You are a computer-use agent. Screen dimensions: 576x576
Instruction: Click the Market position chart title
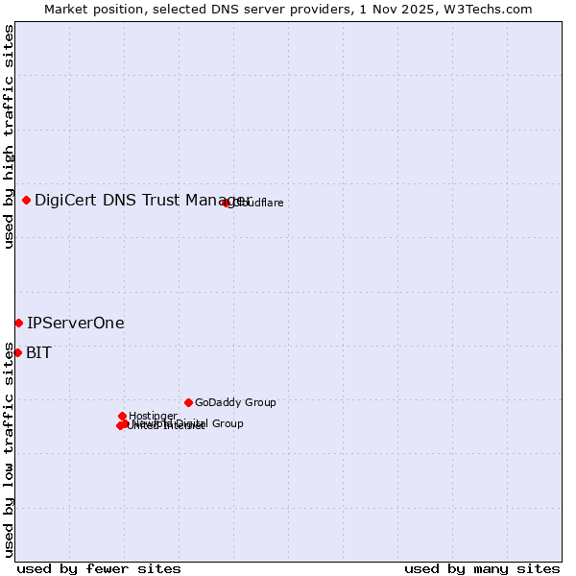(288, 9)
